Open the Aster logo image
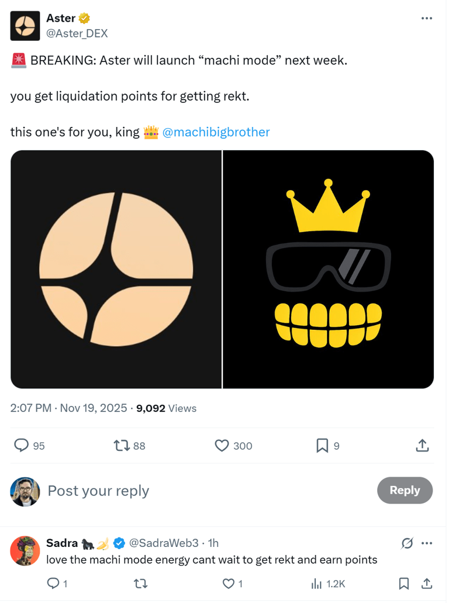 [x=116, y=269]
